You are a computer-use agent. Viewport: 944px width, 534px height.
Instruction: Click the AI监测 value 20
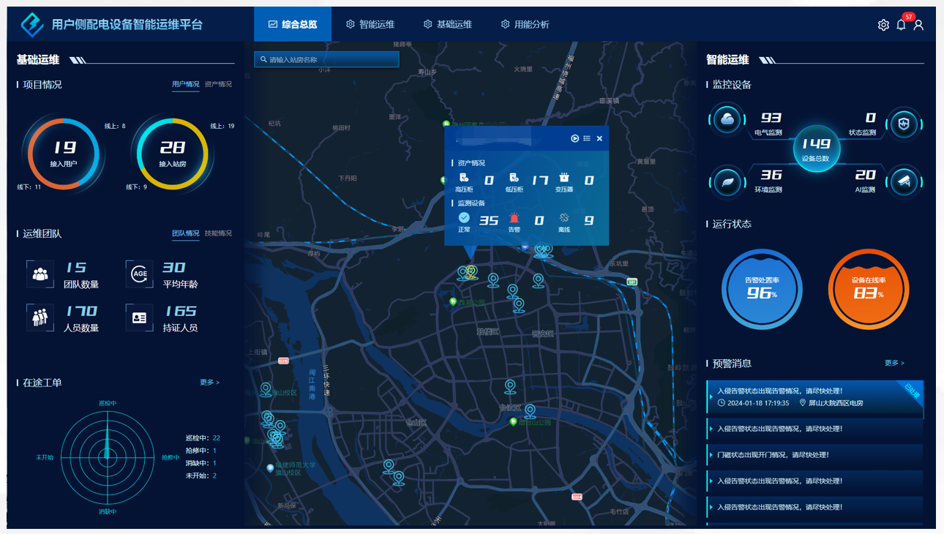(x=865, y=175)
